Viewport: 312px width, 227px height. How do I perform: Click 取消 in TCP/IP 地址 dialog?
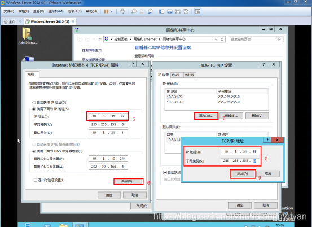pyautogui.click(x=268, y=173)
